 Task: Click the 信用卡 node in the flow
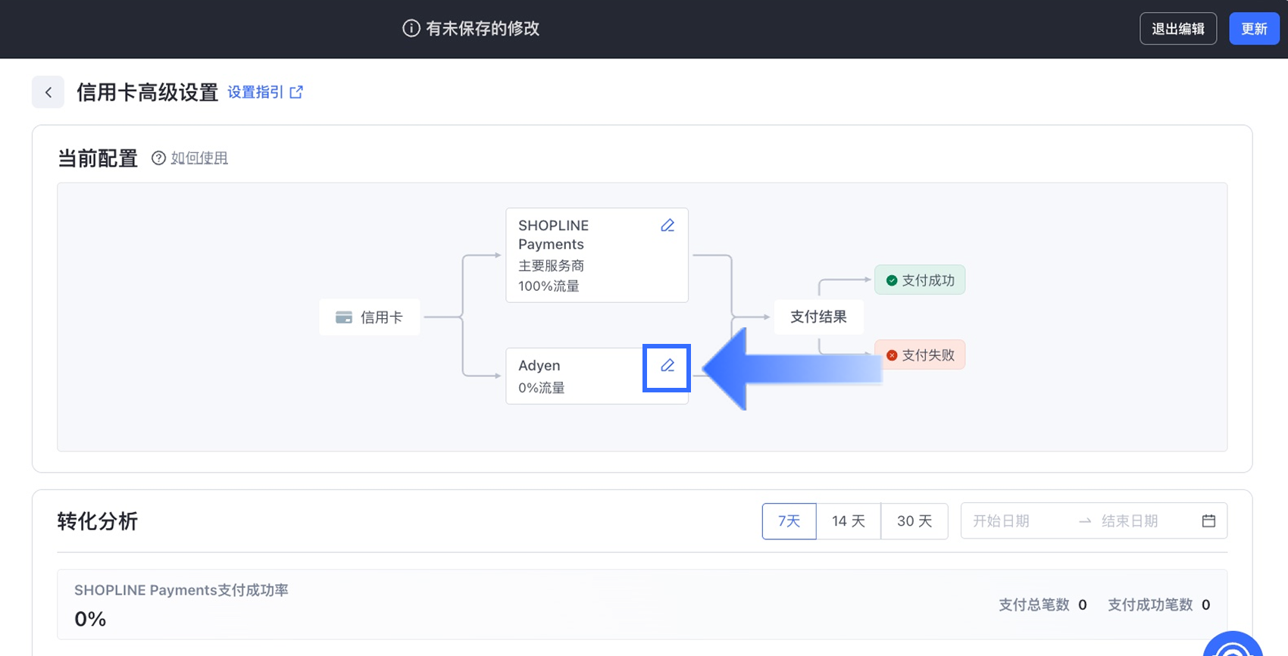(370, 317)
